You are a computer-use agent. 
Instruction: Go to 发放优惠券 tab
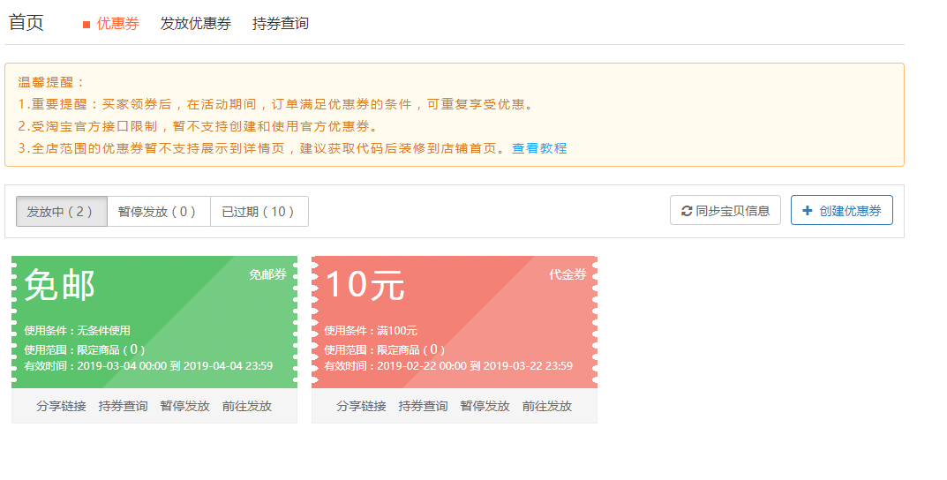tap(195, 24)
